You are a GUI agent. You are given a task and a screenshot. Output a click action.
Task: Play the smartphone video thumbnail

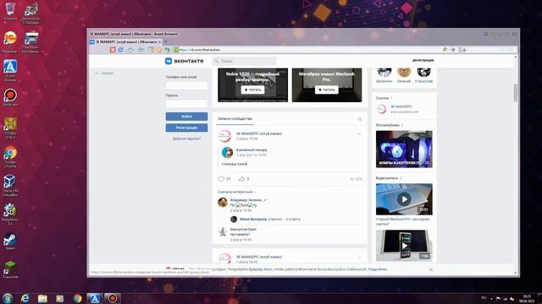pyautogui.click(x=404, y=246)
